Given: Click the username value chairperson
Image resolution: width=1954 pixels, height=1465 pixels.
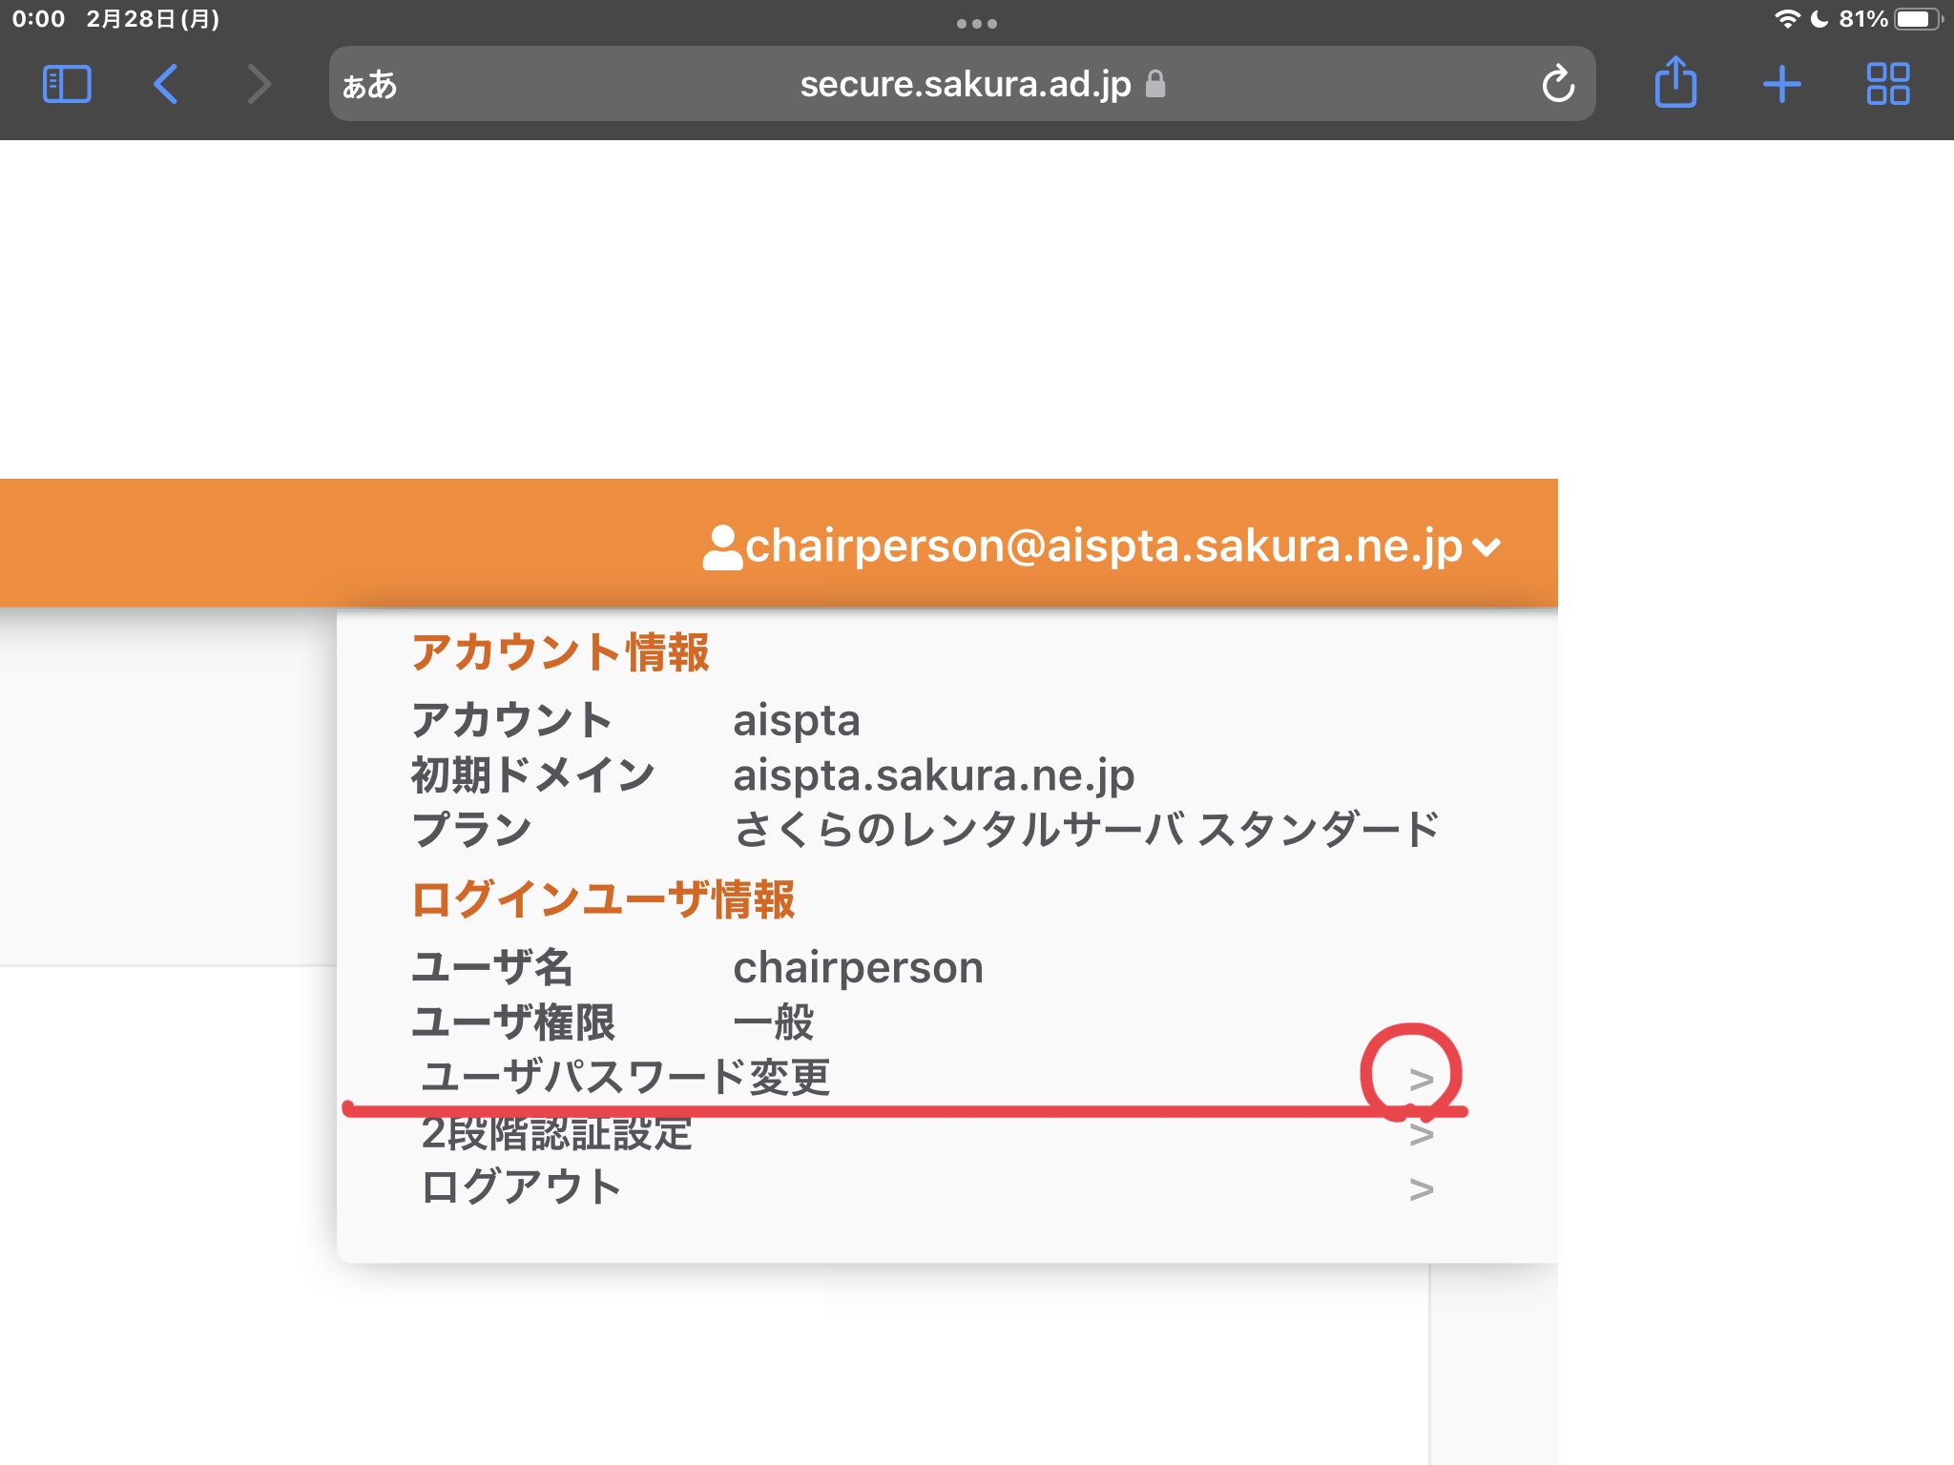Looking at the screenshot, I should coord(858,968).
